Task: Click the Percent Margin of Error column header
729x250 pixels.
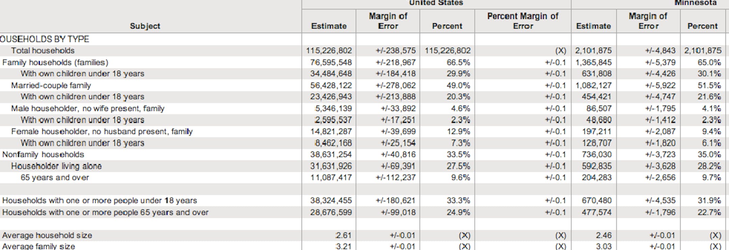Action: (522, 21)
